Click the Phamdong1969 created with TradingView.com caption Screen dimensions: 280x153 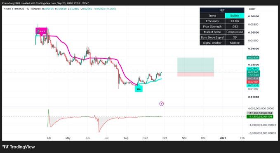point(45,3)
